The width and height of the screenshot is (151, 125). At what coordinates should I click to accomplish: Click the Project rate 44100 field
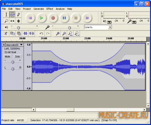(22, 120)
